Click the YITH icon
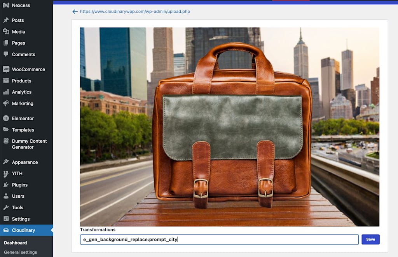 click(x=6, y=173)
